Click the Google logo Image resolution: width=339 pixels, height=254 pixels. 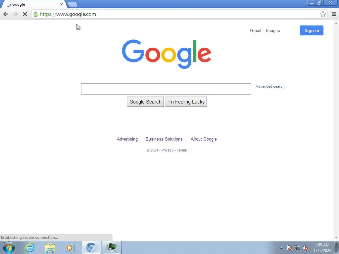(x=167, y=54)
